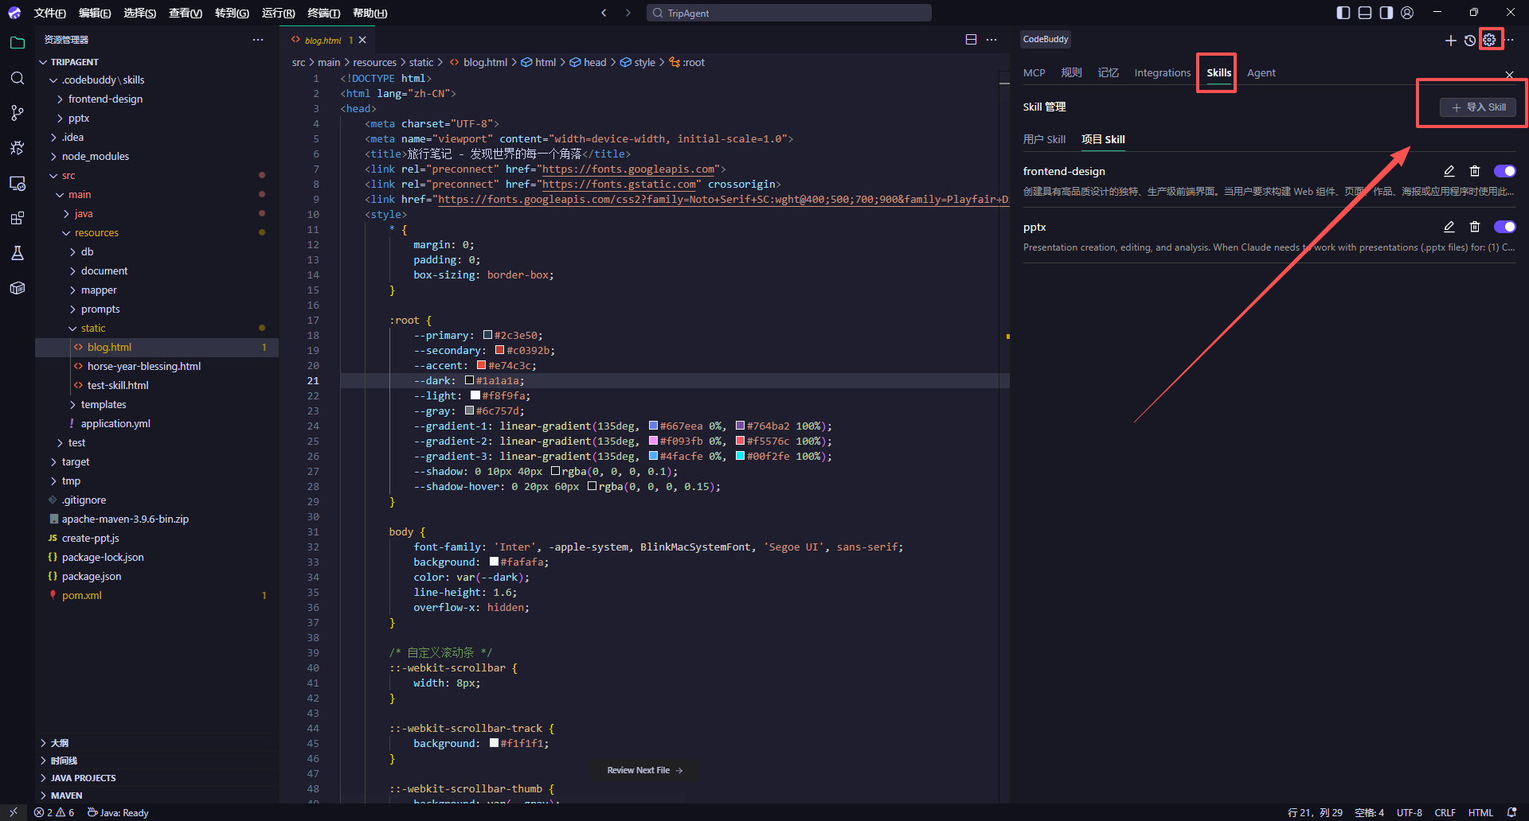
Task: Disable the frontend-design skill toggle
Action: [1505, 171]
